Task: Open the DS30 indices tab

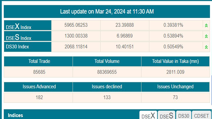Action: [x=184, y=116]
